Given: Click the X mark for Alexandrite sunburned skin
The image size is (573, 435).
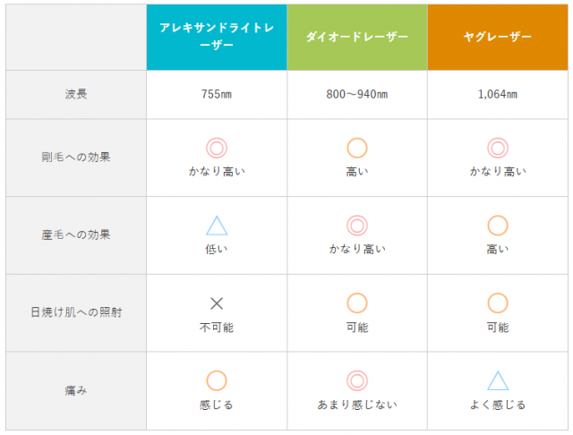Looking at the screenshot, I should point(217,303).
